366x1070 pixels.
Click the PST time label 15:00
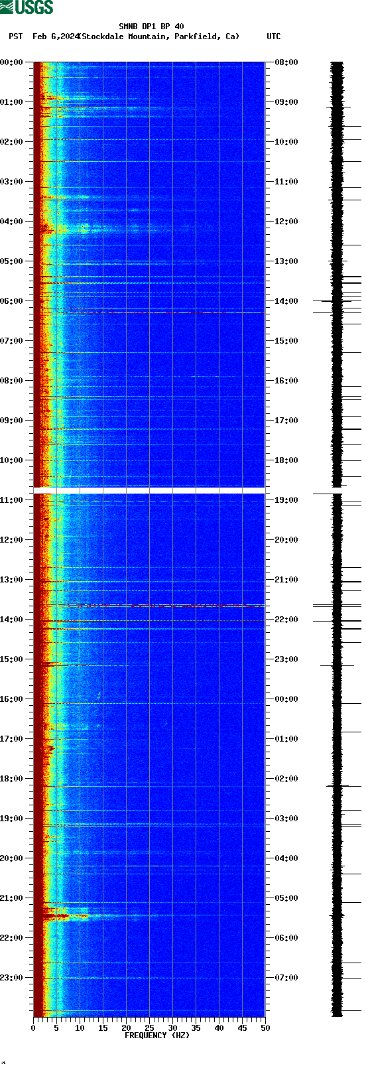(12, 659)
